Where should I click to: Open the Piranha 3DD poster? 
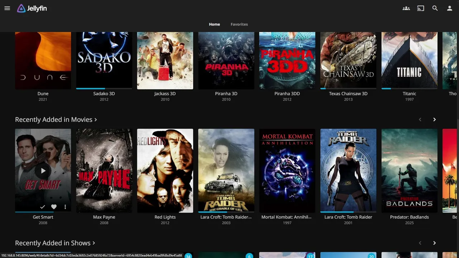[x=287, y=61]
